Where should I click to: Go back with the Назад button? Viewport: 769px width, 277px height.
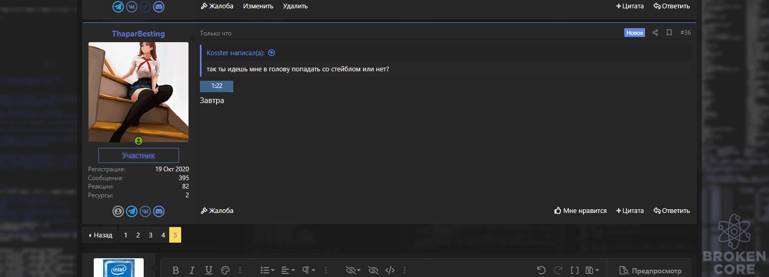click(x=100, y=235)
